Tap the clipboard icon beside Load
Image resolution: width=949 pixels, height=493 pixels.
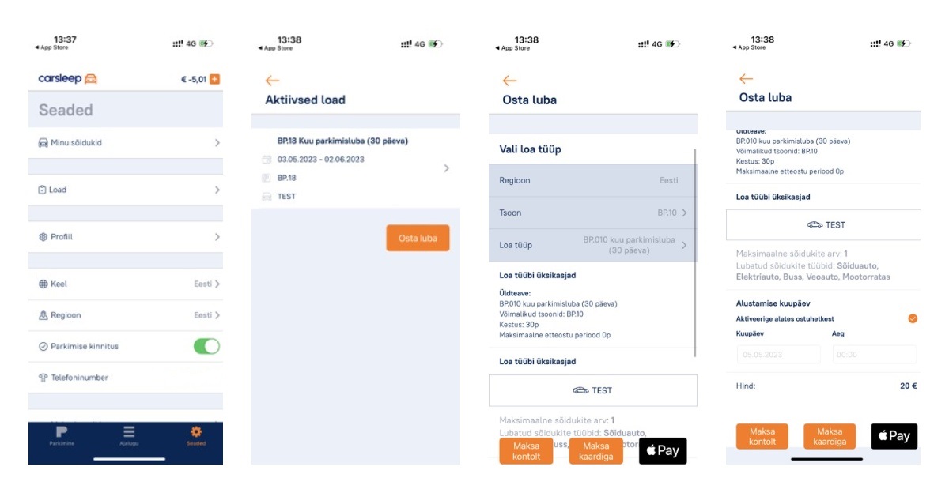point(43,190)
